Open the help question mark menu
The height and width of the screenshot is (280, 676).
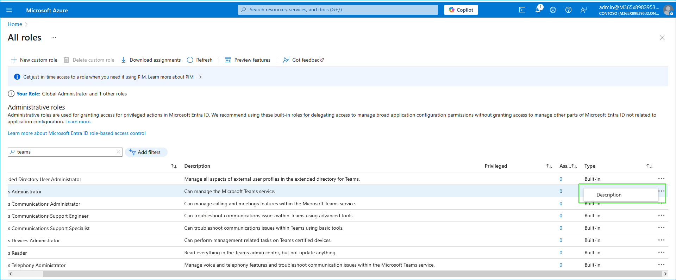(568, 10)
